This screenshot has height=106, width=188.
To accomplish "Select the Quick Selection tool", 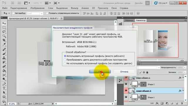I will pos(4,36).
